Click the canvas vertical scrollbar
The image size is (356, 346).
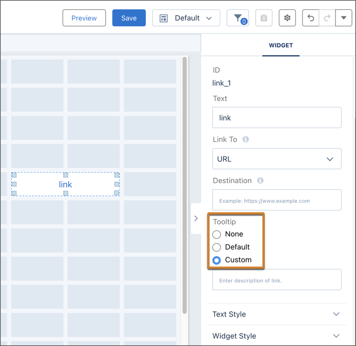[x=185, y=185]
